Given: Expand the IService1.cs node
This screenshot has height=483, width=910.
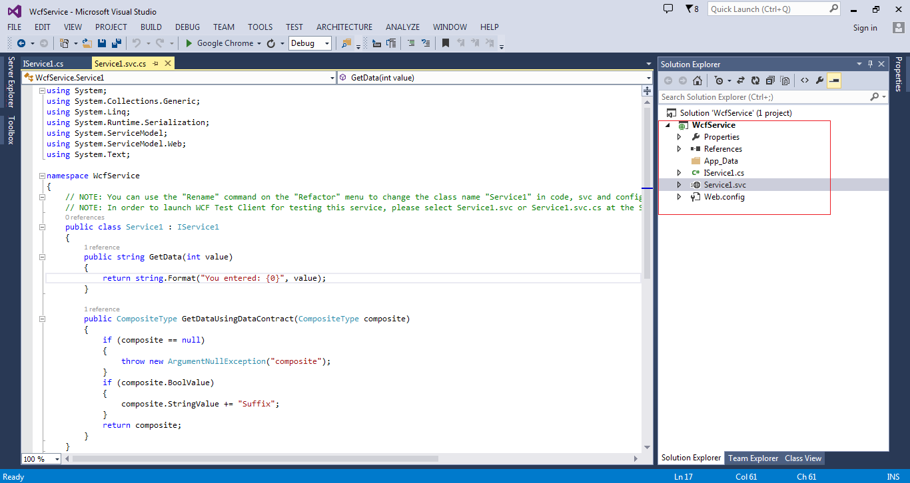Looking at the screenshot, I should tap(679, 173).
